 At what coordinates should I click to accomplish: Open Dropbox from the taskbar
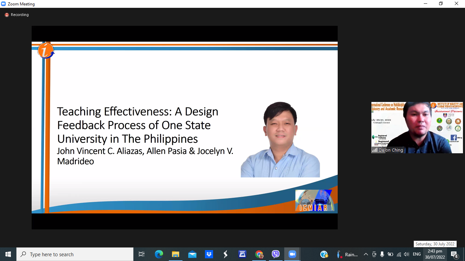coord(209,254)
